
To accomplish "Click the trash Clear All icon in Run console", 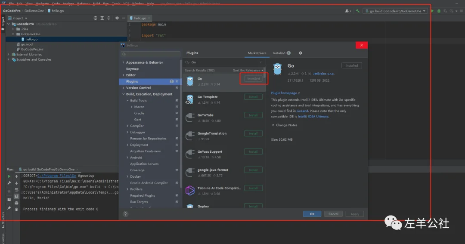I will pyautogui.click(x=16, y=209).
